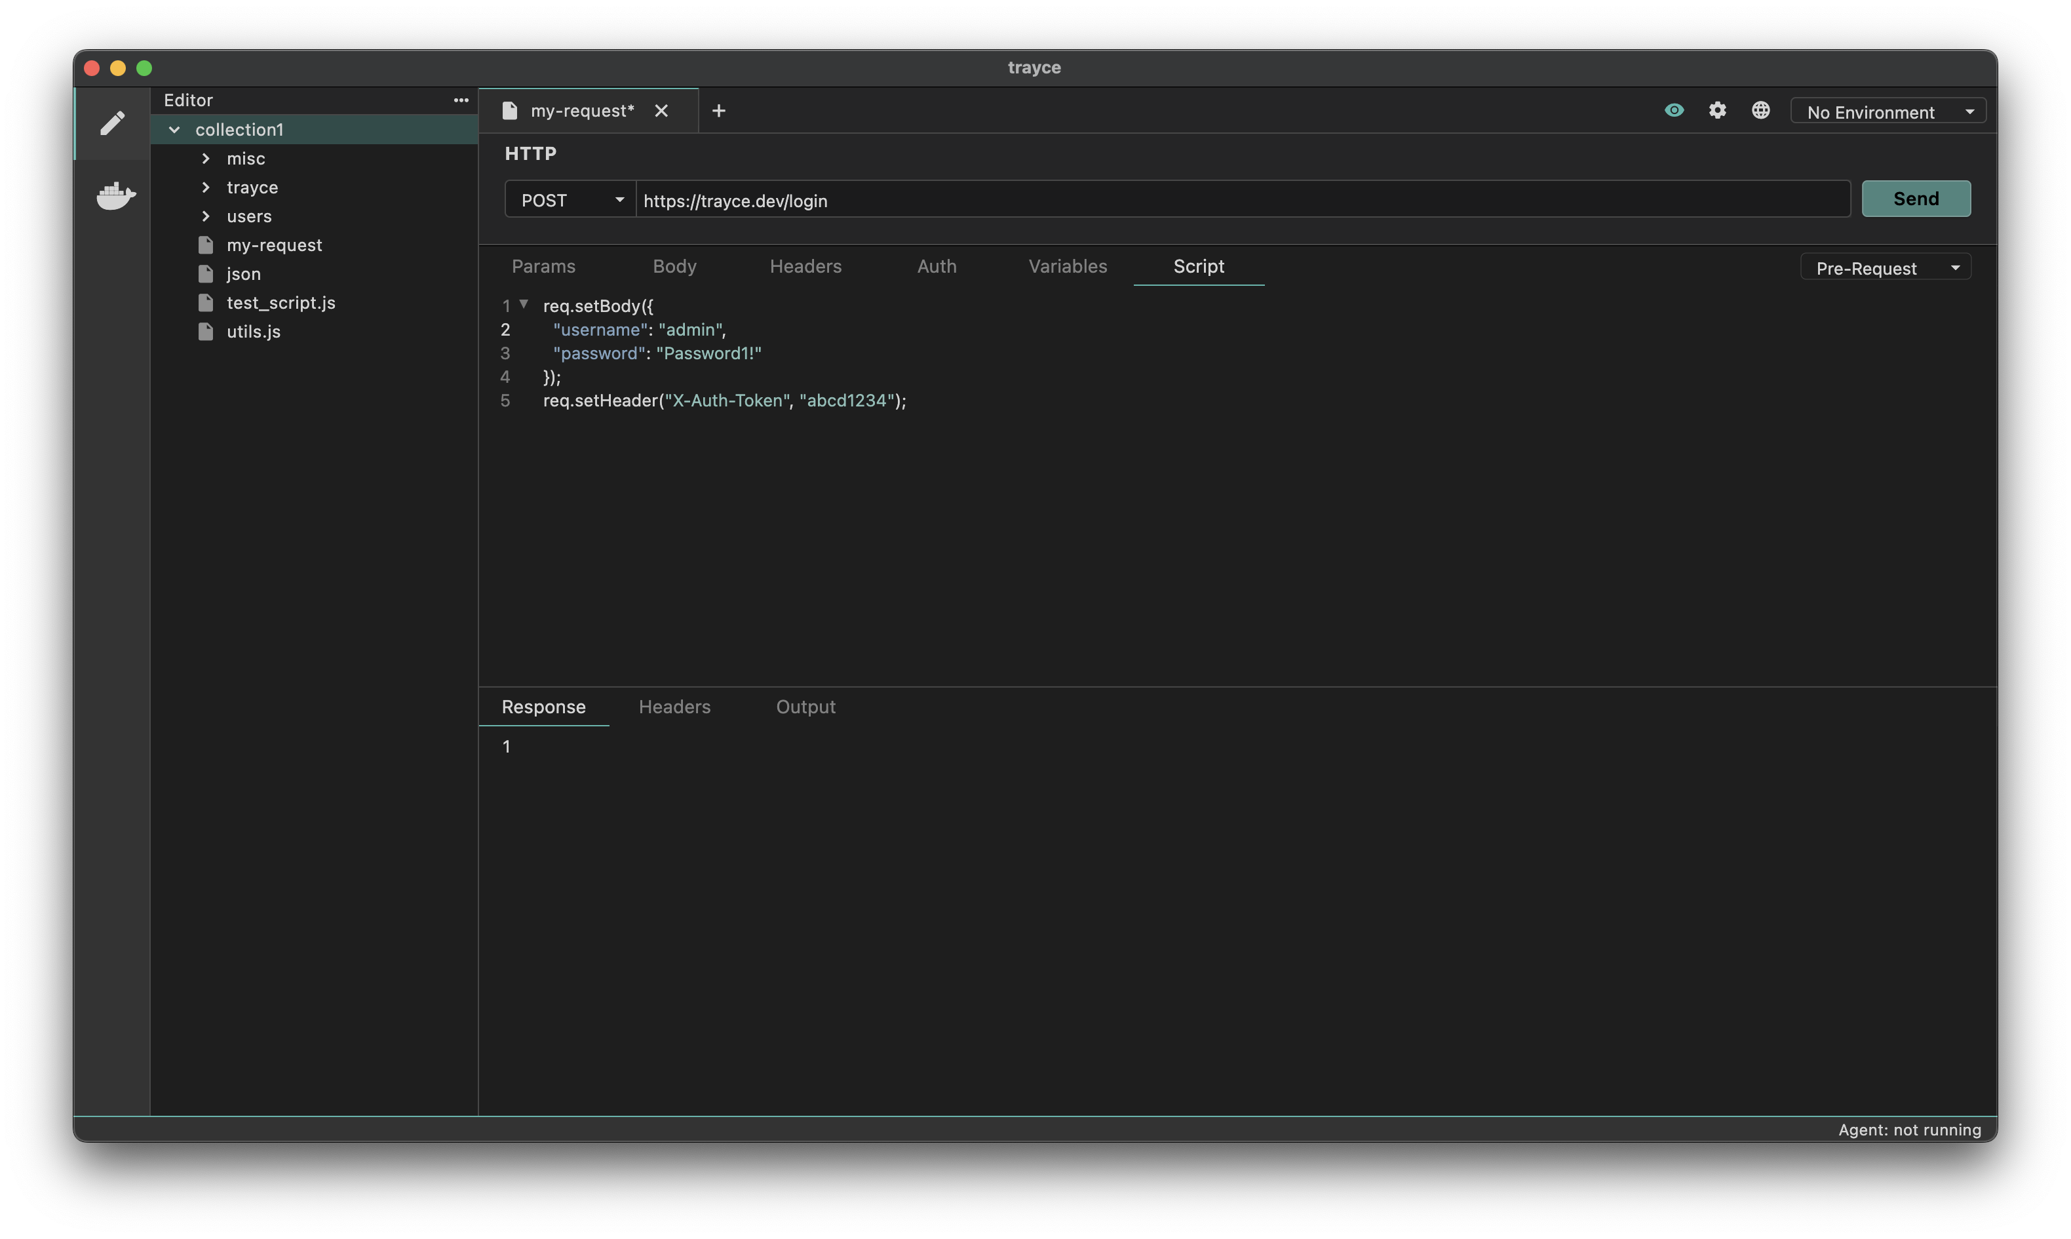Click the req.setBody({ line in script
The image size is (2071, 1239).
tap(598, 305)
